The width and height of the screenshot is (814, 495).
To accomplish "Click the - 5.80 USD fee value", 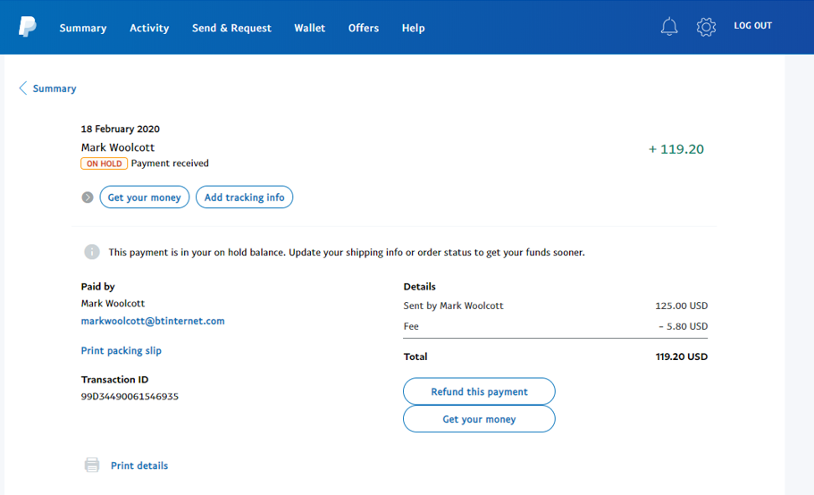I will (x=684, y=326).
